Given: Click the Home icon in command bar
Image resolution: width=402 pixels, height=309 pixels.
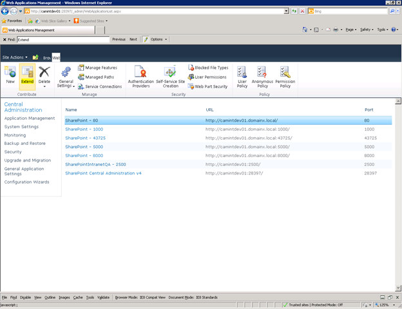Looking at the screenshot, I should (305, 30).
